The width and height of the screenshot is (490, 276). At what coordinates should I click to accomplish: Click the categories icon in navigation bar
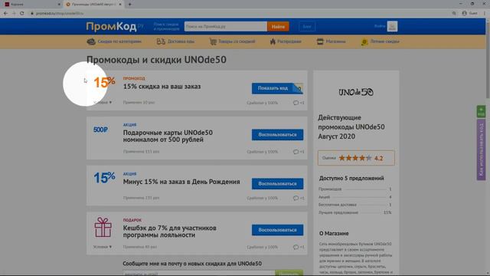(x=91, y=41)
